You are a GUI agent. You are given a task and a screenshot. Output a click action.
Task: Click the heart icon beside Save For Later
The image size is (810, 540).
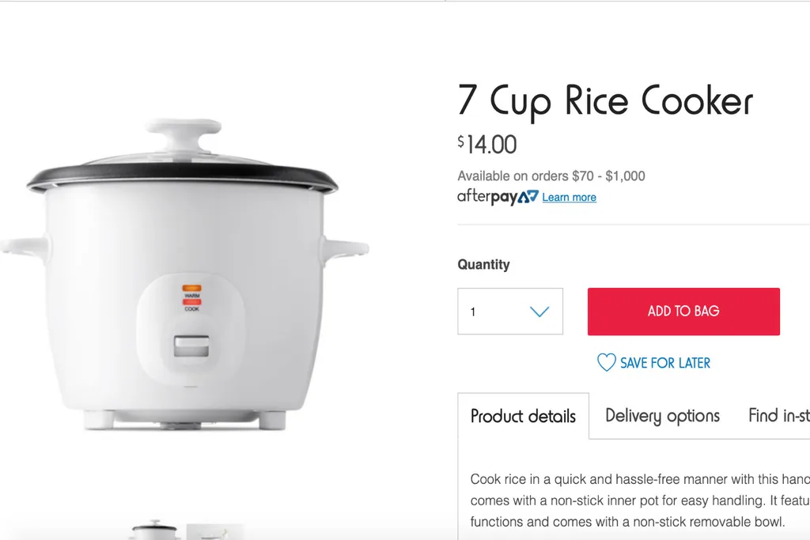point(606,362)
